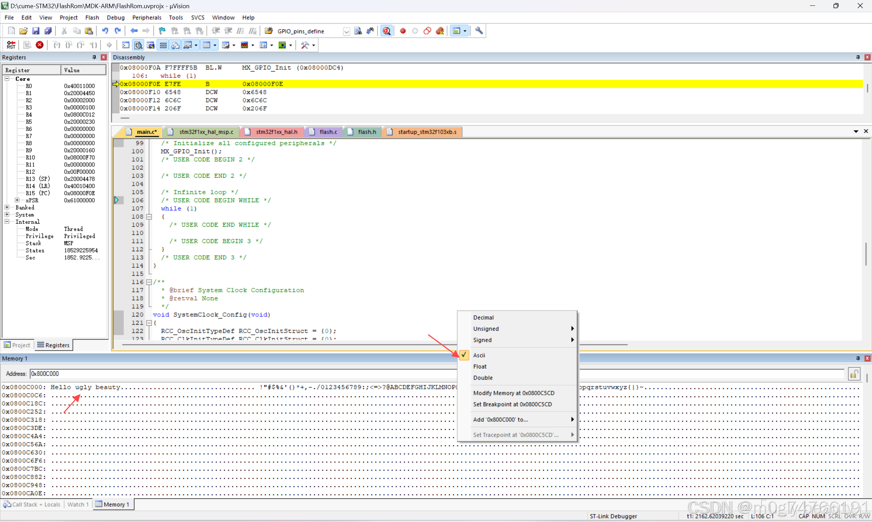Screen dimensions: 872x522
Task: Toggle Registers Window icon
Action: [x=163, y=45]
